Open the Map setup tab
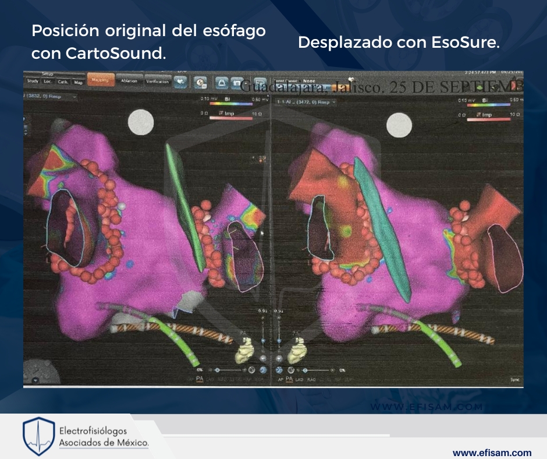The width and height of the screenshot is (547, 459). (x=78, y=82)
